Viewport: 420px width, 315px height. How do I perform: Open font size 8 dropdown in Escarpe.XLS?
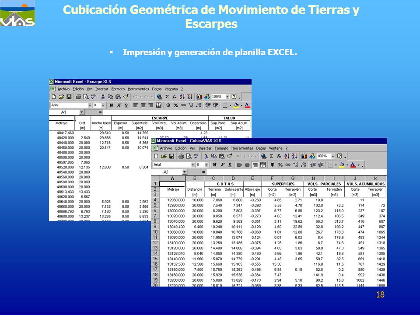point(103,105)
